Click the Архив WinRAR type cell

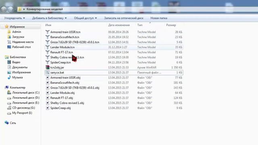pos(147,67)
